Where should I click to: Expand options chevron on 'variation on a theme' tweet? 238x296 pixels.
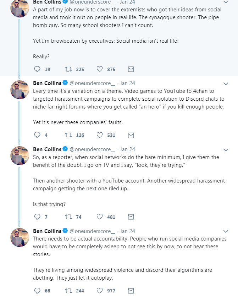pos(226,84)
